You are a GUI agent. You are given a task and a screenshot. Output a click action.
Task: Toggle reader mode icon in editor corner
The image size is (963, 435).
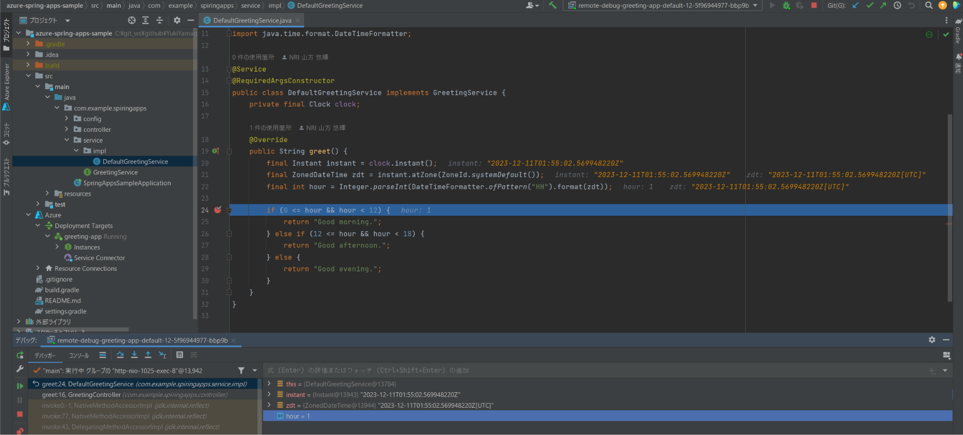[929, 34]
